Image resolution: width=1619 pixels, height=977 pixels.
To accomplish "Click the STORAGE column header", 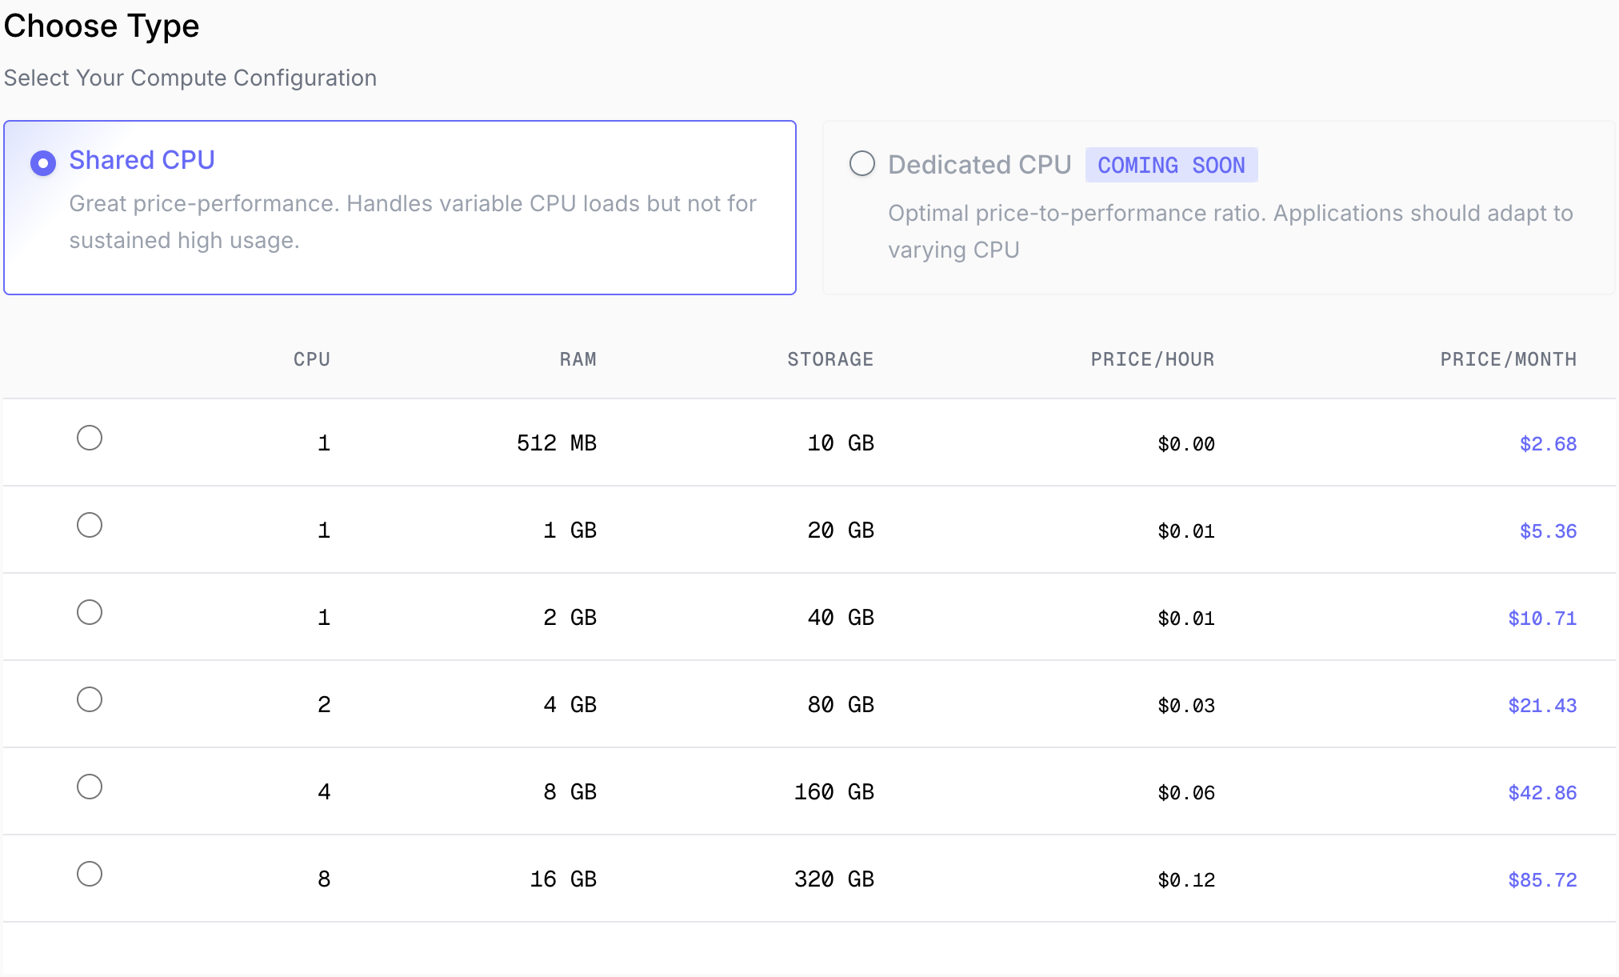I will [829, 359].
